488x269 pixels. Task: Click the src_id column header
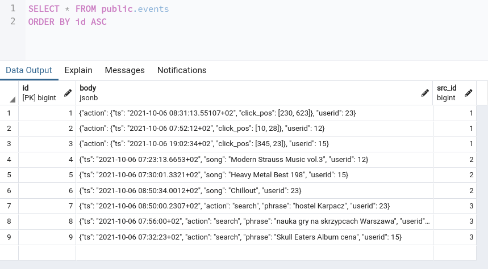pyautogui.click(x=449, y=92)
